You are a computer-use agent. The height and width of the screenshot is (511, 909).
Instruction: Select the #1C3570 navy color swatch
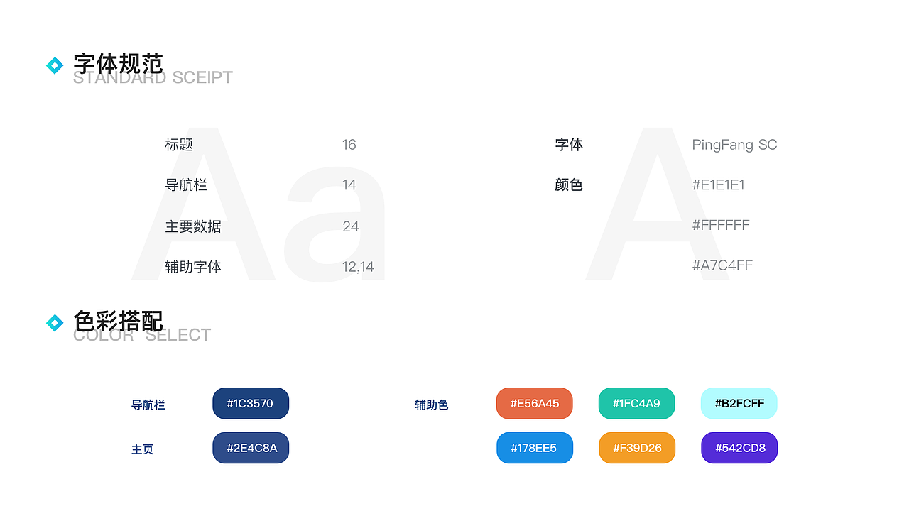251,403
